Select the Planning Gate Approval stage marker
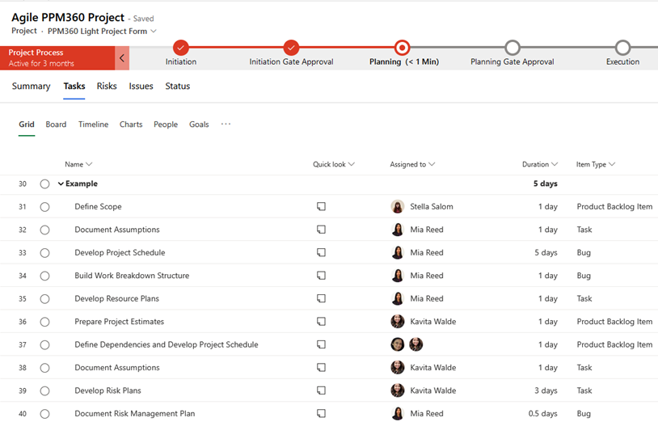The image size is (658, 422). pyautogui.click(x=512, y=48)
